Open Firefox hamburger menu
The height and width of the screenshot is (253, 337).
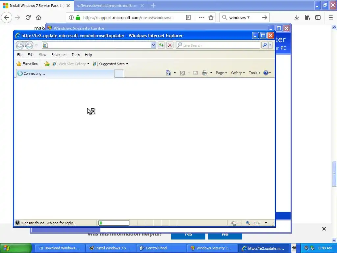331,17
